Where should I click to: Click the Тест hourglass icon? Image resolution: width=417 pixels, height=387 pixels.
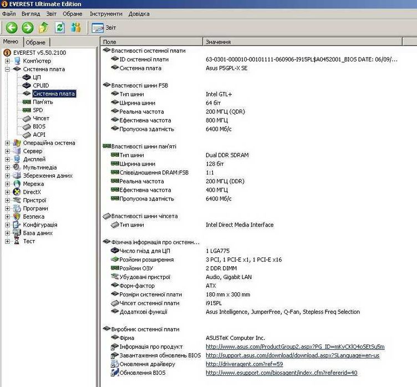(x=17, y=241)
